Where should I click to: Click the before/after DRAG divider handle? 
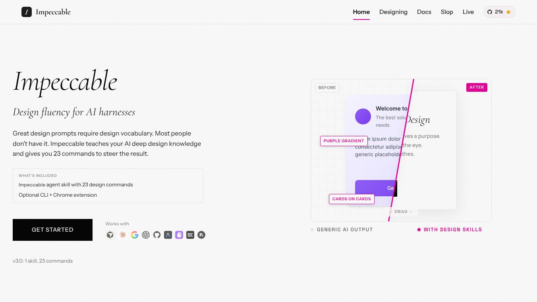[401, 211]
